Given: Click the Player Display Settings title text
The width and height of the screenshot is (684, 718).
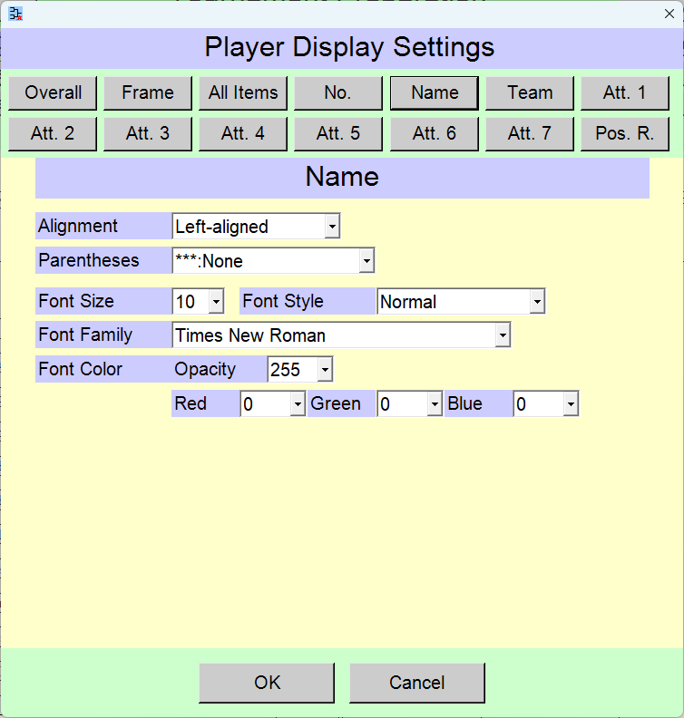Looking at the screenshot, I should 349,47.
